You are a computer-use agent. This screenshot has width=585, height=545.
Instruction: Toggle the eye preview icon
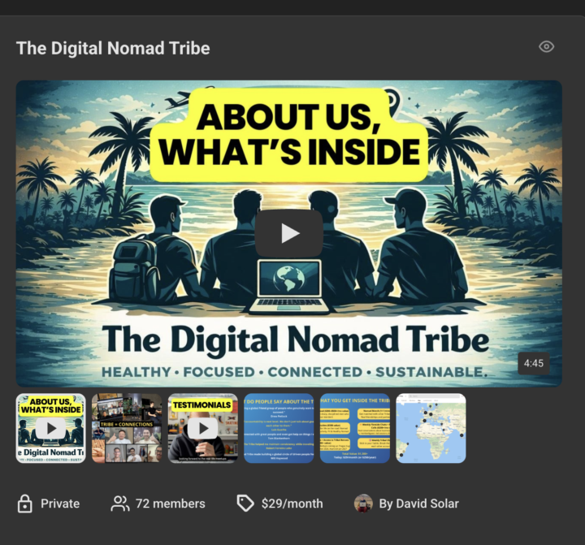pyautogui.click(x=546, y=46)
